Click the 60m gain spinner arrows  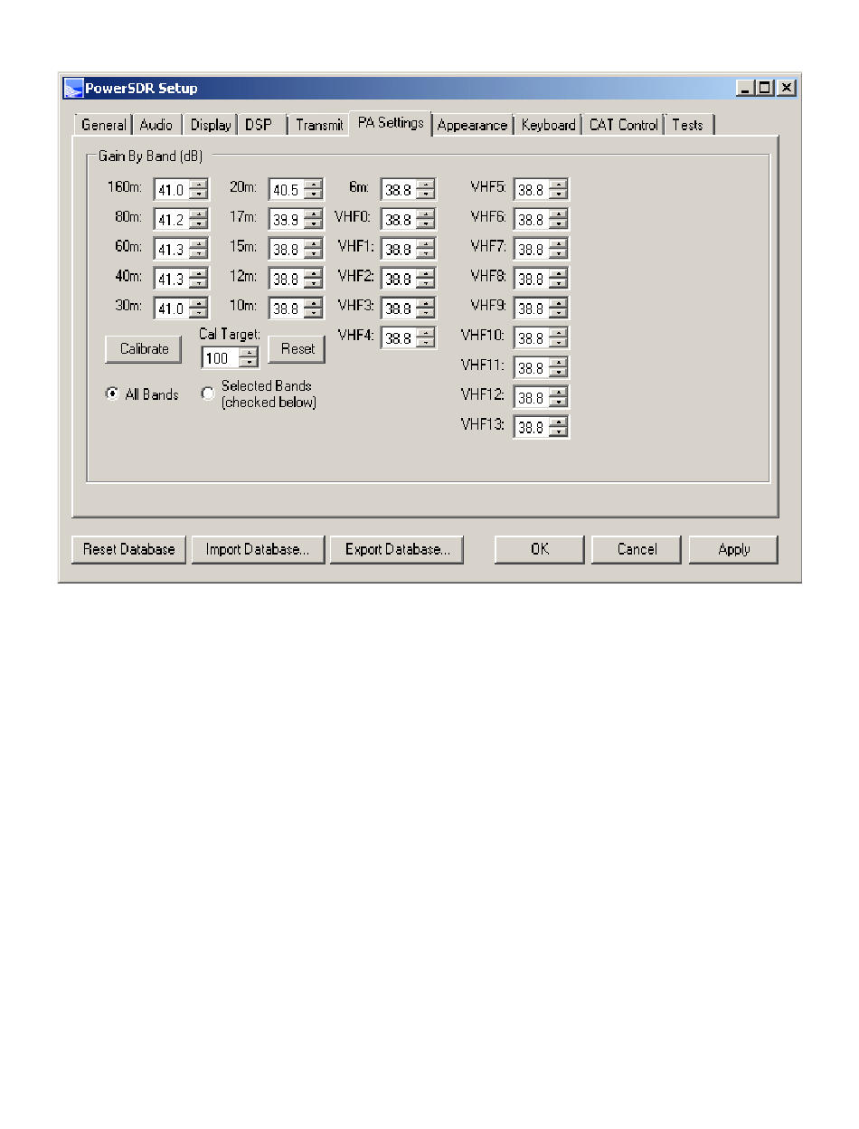click(199, 249)
